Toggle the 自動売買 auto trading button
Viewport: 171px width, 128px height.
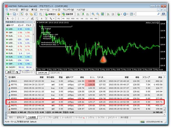pos(68,14)
